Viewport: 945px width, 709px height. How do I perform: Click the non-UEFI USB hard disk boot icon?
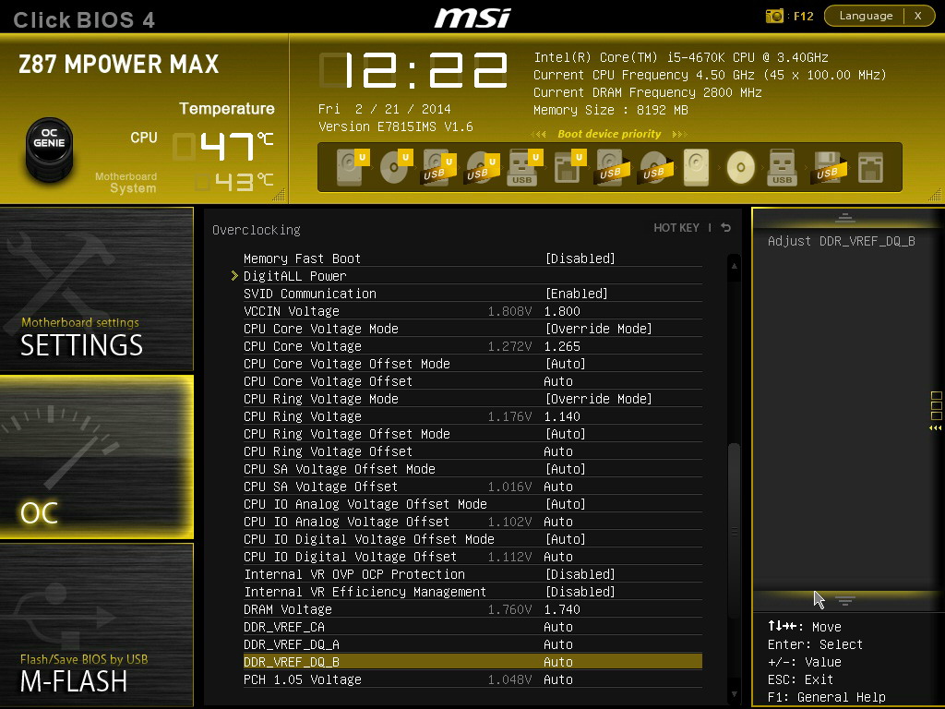(x=613, y=167)
